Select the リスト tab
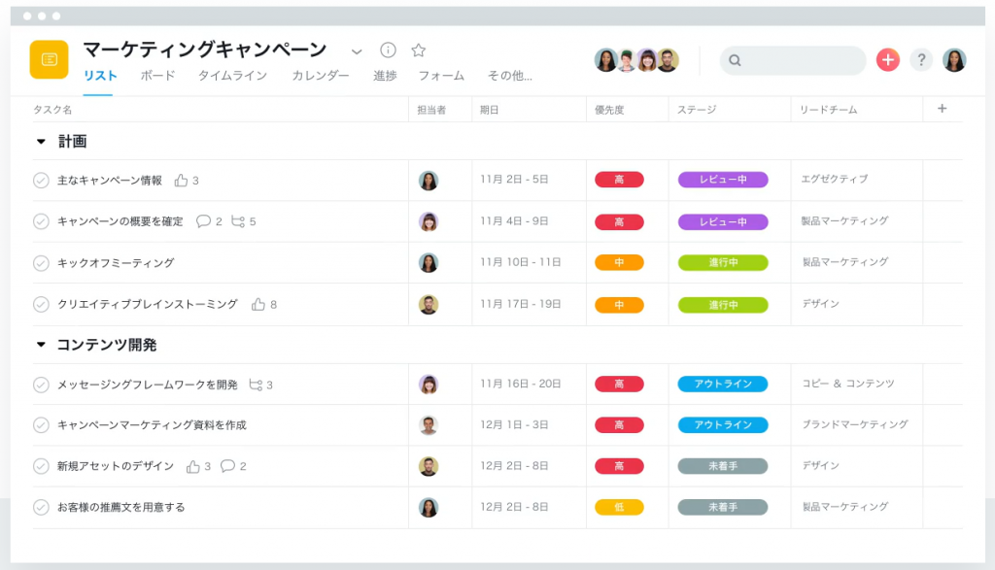Viewport: 995px width, 570px height. click(x=100, y=76)
